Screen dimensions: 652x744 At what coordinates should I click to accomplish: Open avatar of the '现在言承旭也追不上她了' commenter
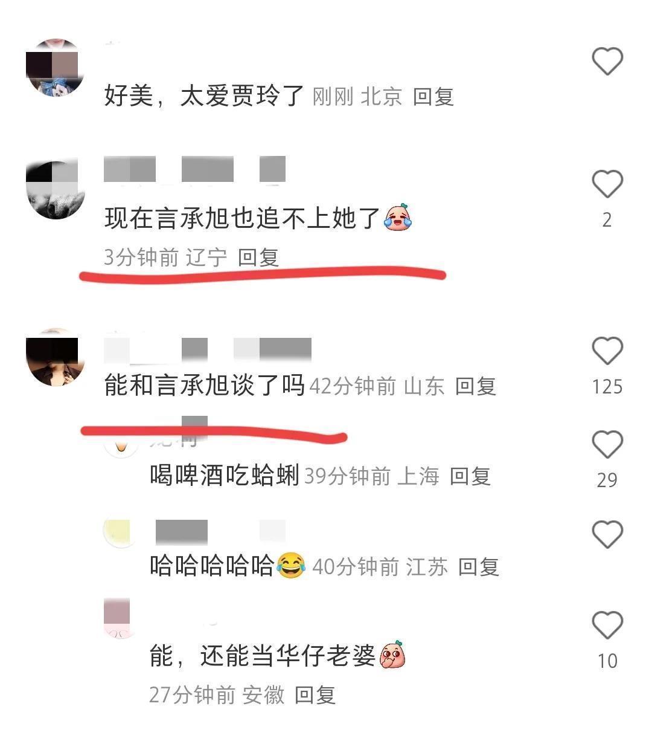point(55,190)
